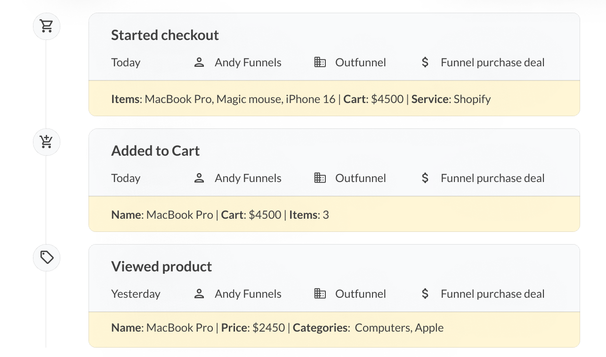Click the Viewed product price details row

[x=277, y=328]
